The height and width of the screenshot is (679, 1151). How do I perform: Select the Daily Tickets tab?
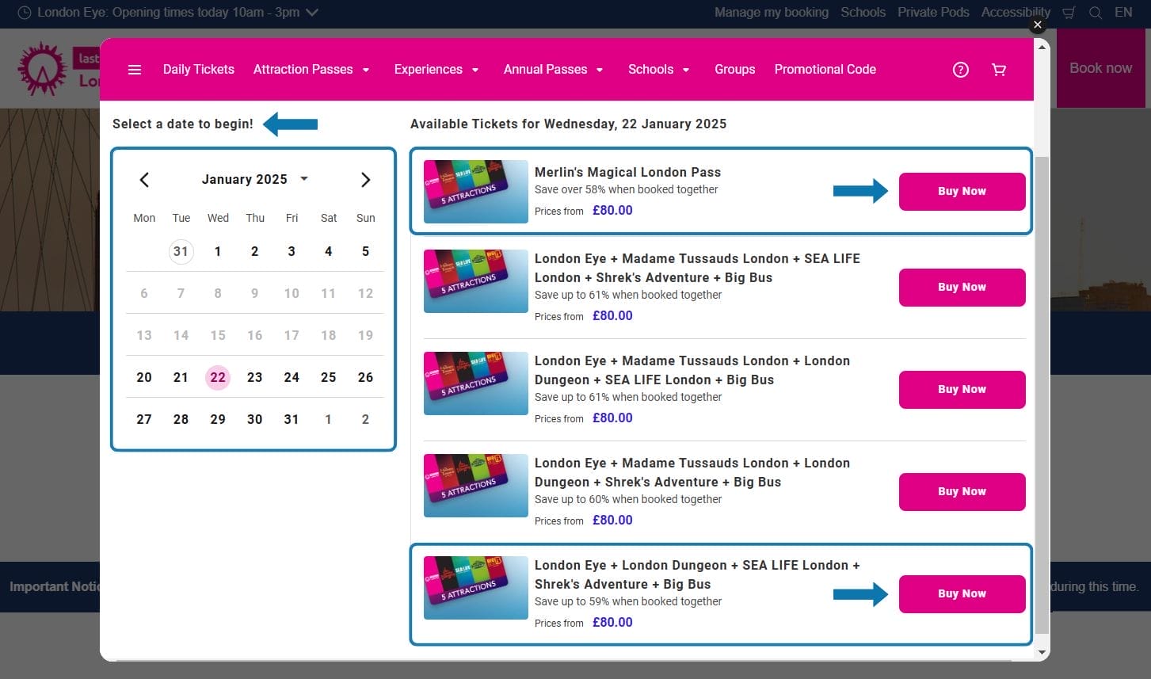tap(198, 70)
